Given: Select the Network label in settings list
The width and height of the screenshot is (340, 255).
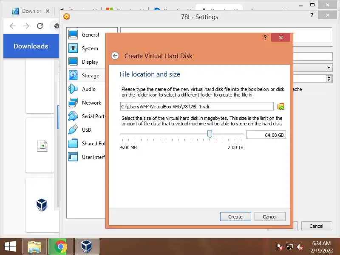Looking at the screenshot, I should (x=91, y=103).
